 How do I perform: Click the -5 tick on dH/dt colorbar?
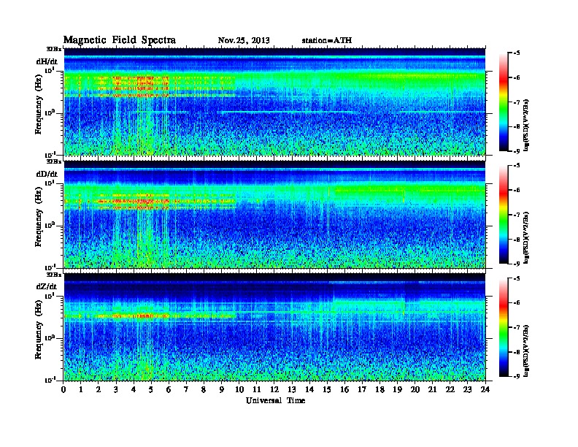click(x=517, y=53)
